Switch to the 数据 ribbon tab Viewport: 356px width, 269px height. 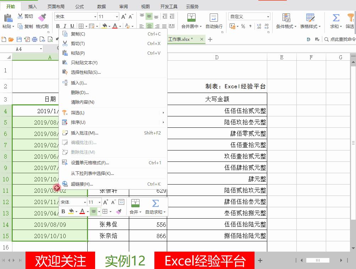click(101, 6)
